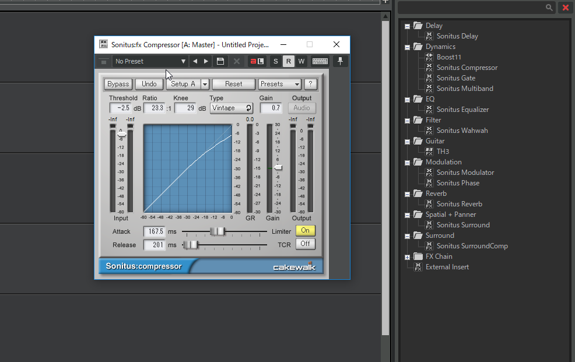Click the Undo button
Screen dimensions: 575x362
click(149, 84)
